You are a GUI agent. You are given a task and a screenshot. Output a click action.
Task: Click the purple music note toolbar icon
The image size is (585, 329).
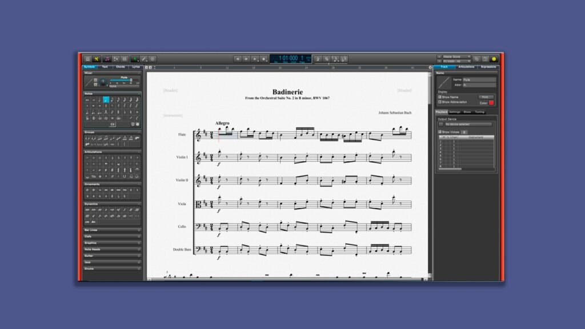(x=107, y=59)
